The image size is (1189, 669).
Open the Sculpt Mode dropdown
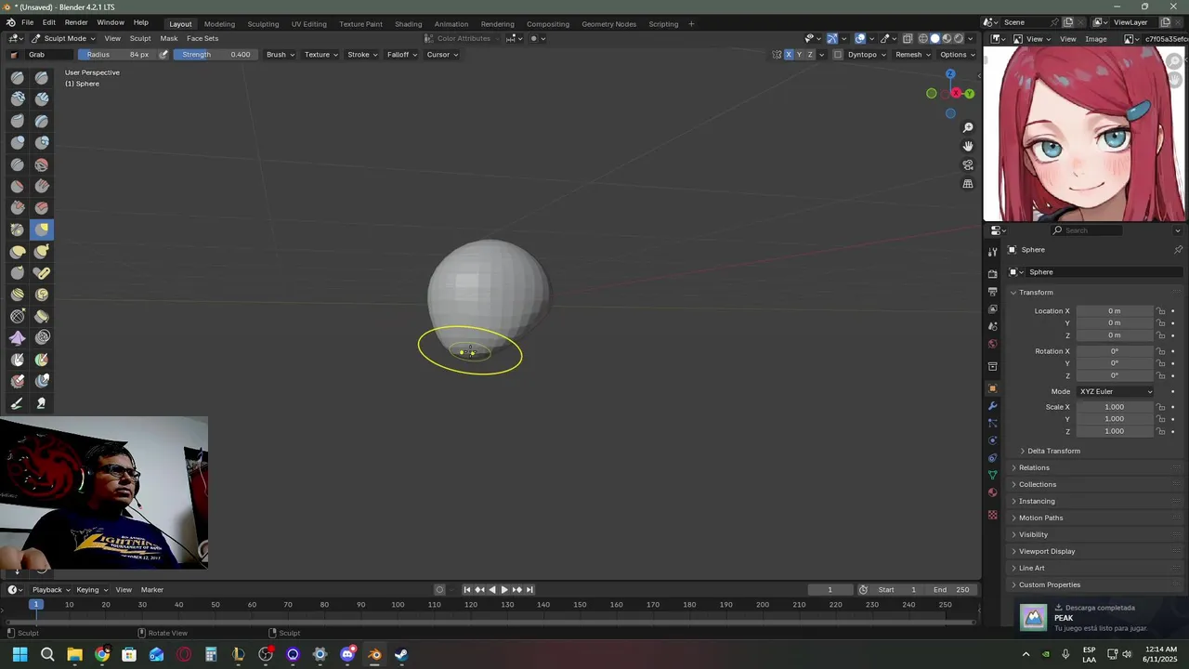pyautogui.click(x=62, y=38)
